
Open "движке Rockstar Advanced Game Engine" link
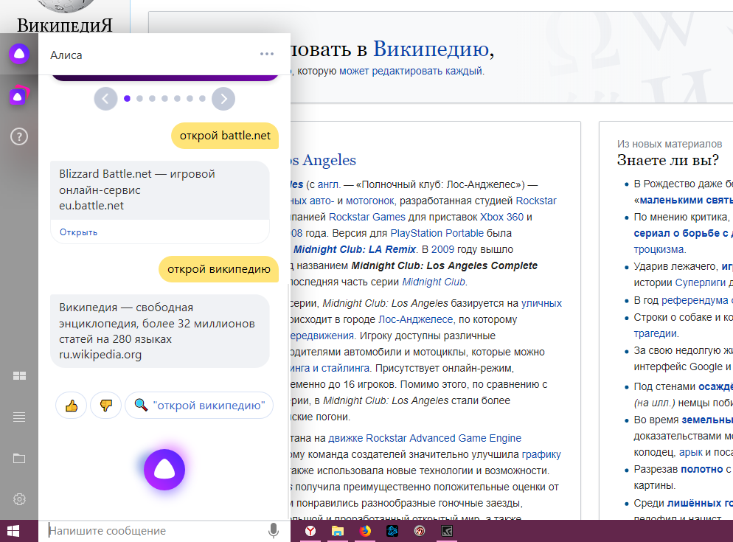tap(425, 438)
